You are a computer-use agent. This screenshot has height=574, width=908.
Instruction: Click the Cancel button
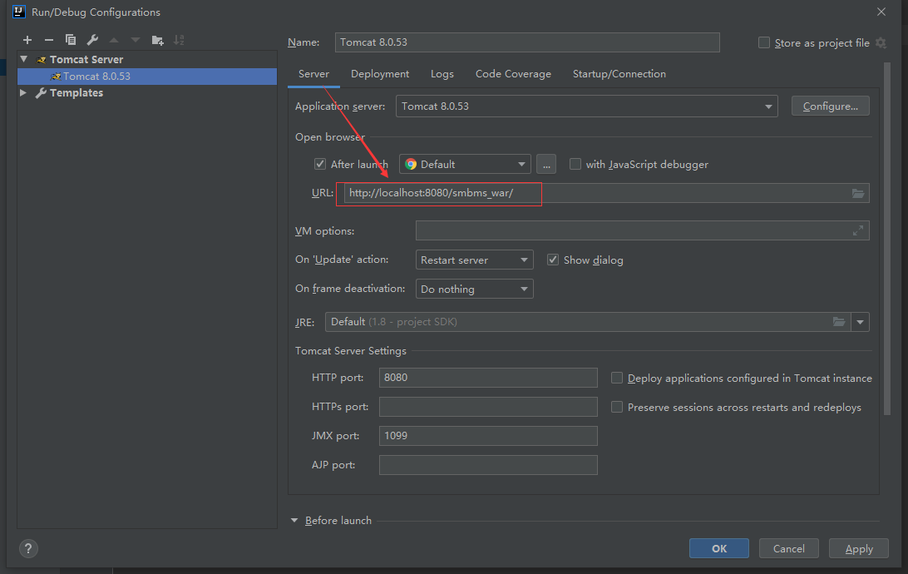[x=789, y=548]
